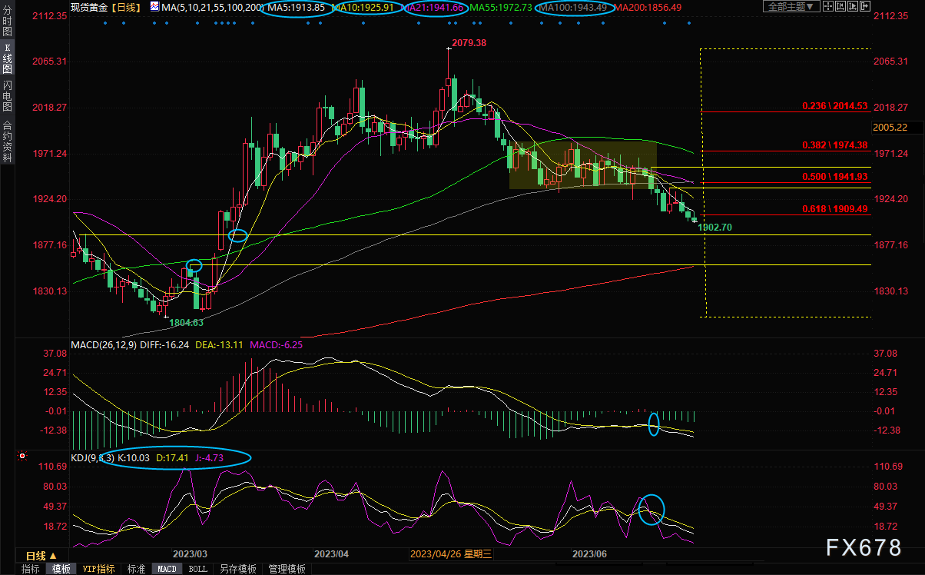
Task: Click the MA indicator icon beside chart title
Action: pos(154,7)
